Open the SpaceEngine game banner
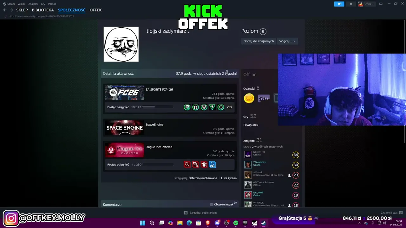The width and height of the screenshot is (406, 228). point(125,128)
